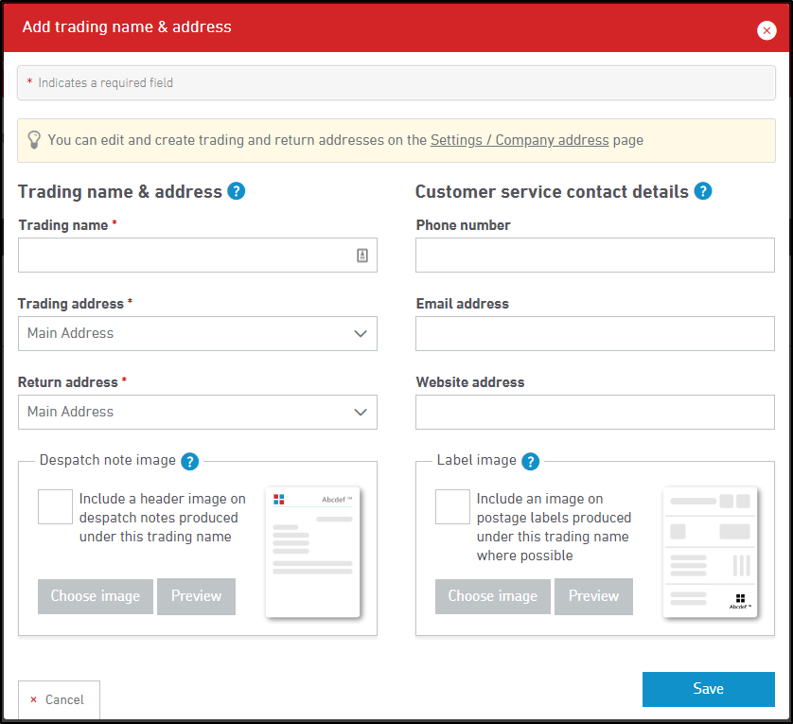Close the dialog with the X icon
Viewport: 793px width, 724px height.
coord(767,30)
